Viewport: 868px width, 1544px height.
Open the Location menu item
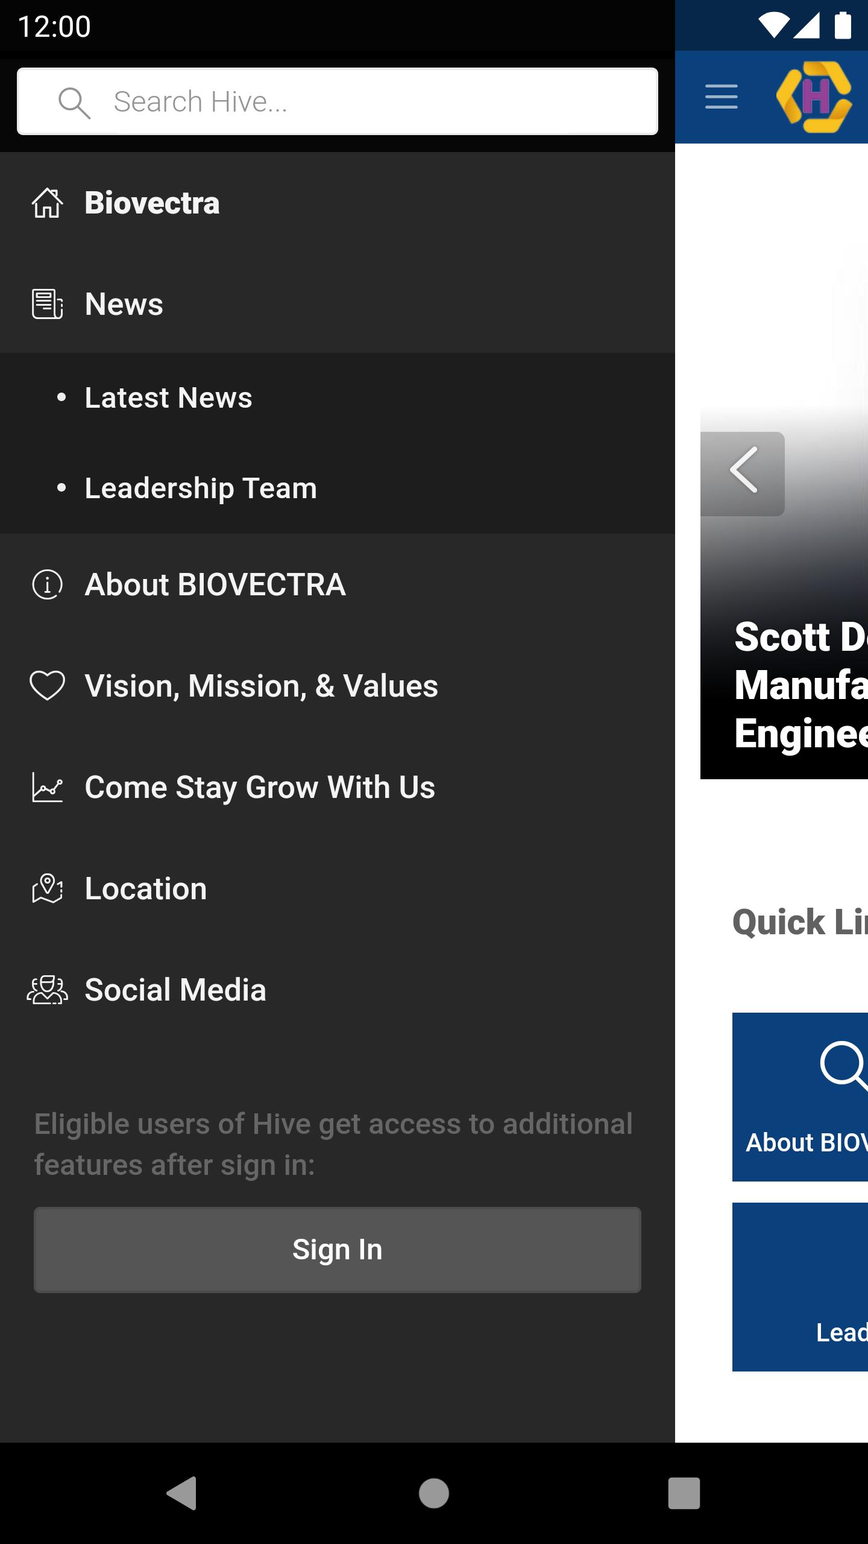coord(338,888)
